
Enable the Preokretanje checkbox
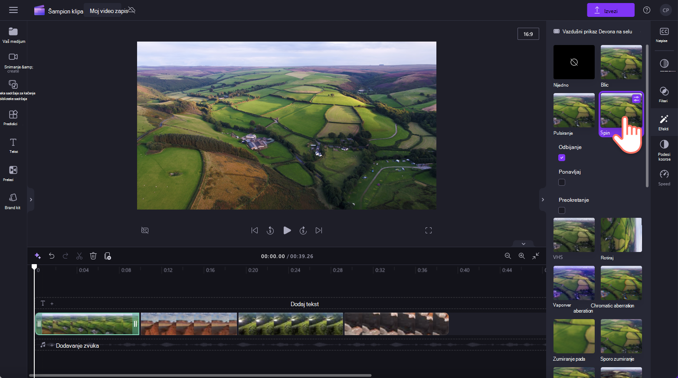(562, 210)
